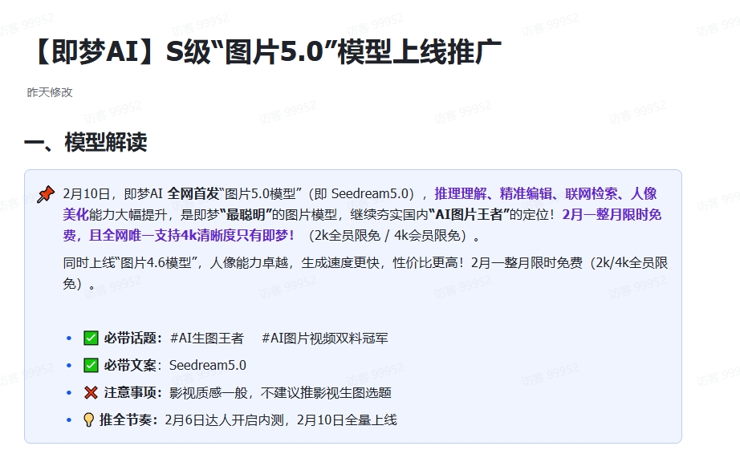
Task: Click the 昨天修改 timestamp text
Action: (x=50, y=92)
